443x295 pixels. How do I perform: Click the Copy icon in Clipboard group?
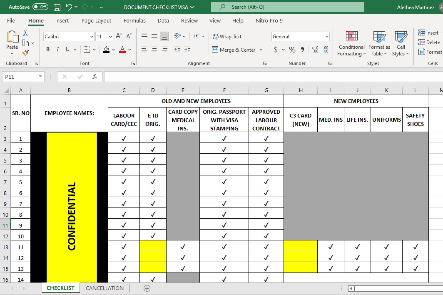pyautogui.click(x=25, y=43)
